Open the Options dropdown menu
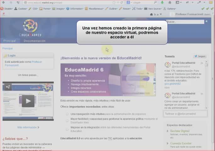The image size is (215, 151). click(x=170, y=8)
